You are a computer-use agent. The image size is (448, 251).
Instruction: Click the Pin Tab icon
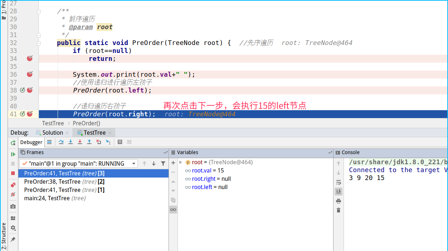[x=13, y=239]
